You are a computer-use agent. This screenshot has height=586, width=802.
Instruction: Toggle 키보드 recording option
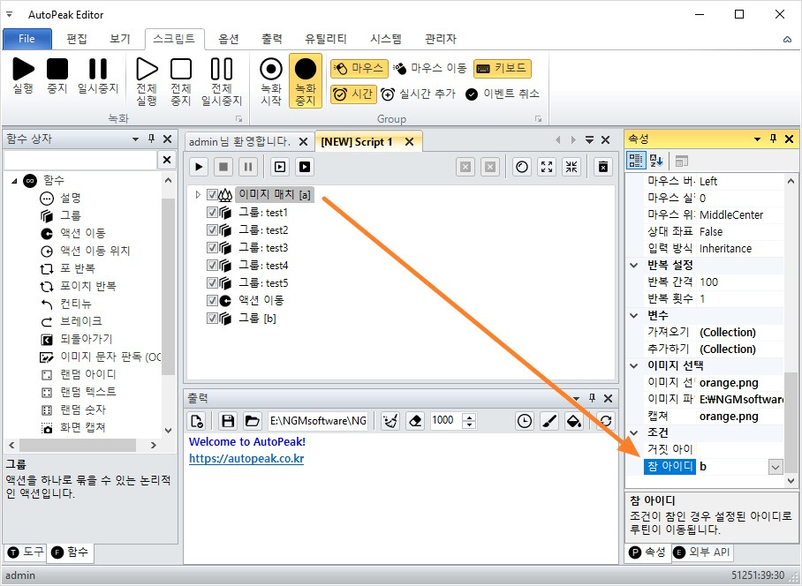pos(503,69)
